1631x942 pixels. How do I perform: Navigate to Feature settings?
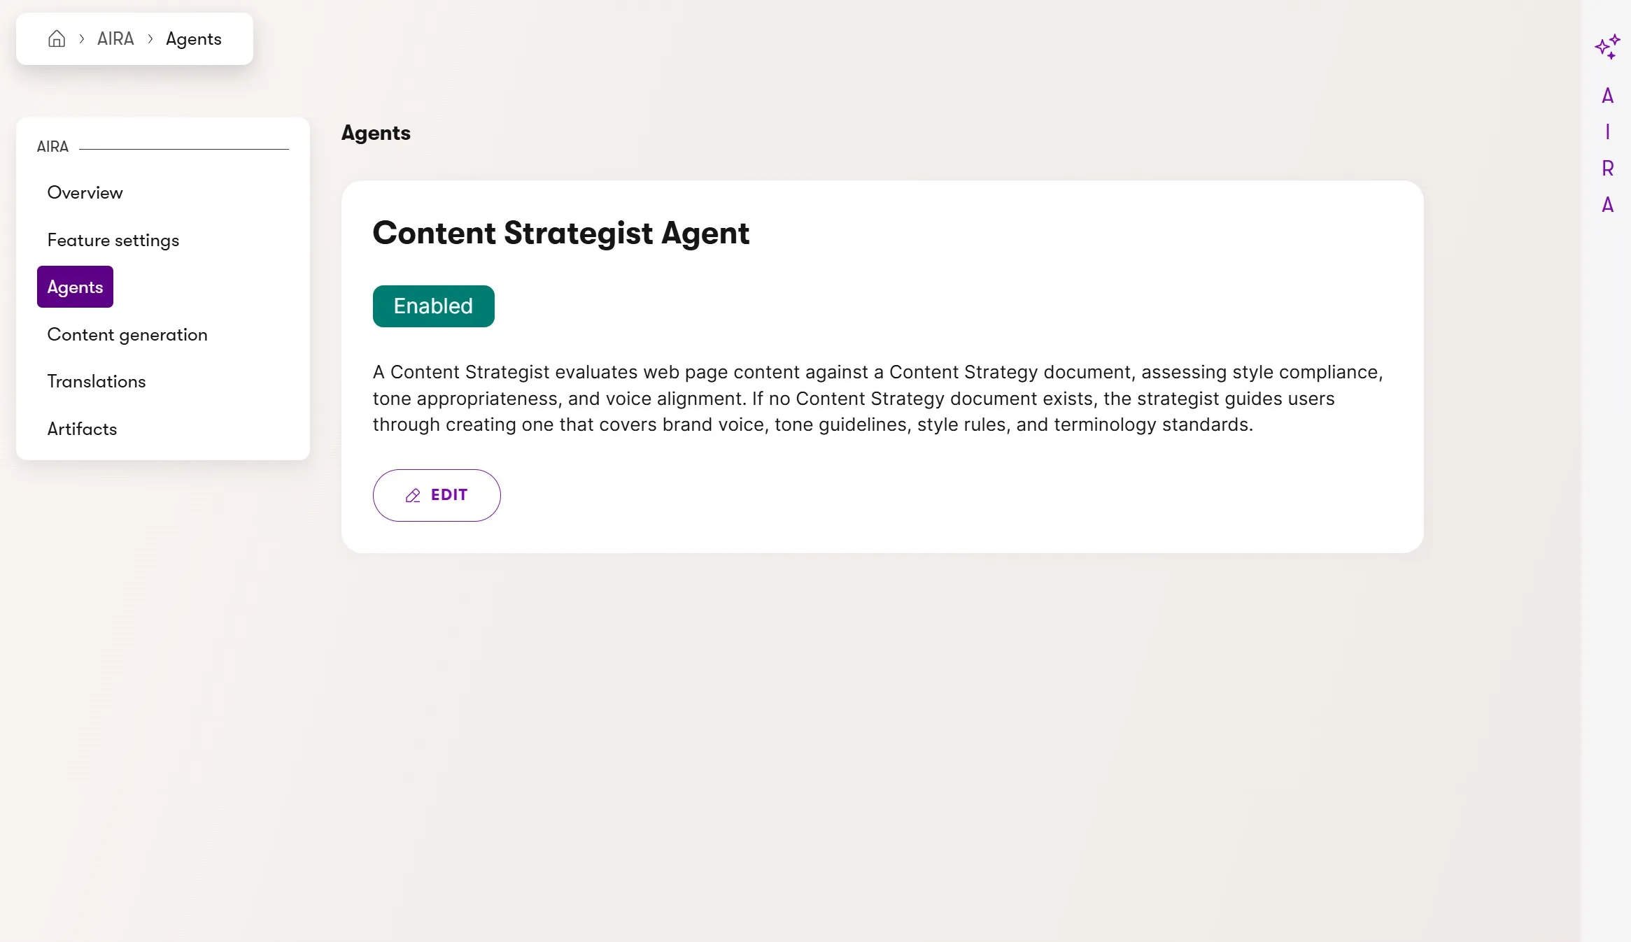tap(113, 241)
